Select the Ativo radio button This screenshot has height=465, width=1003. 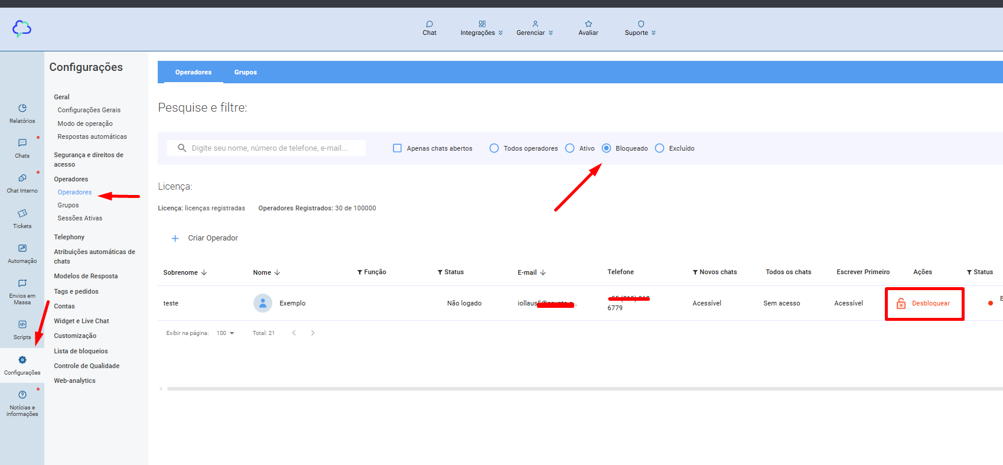(569, 148)
